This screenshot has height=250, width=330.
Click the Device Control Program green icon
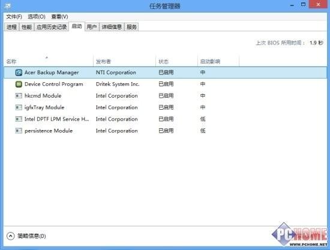click(x=19, y=84)
